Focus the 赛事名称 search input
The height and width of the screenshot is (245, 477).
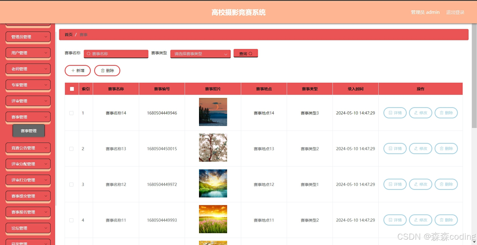coord(116,54)
